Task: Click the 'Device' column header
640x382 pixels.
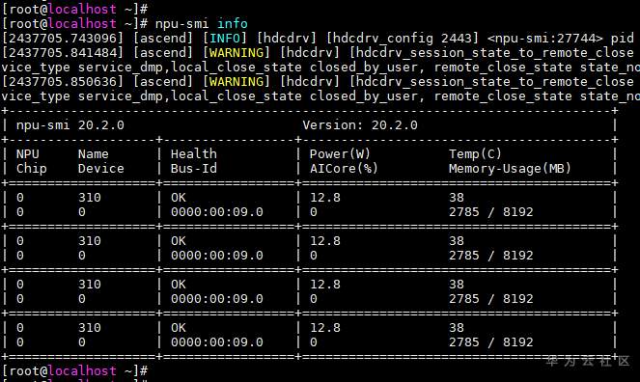Action: 100,169
